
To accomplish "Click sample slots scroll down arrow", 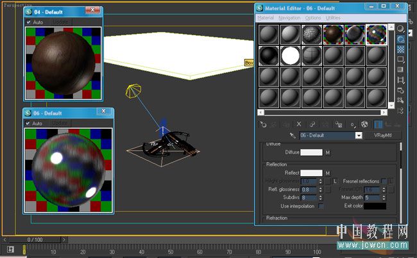I will (x=391, y=106).
